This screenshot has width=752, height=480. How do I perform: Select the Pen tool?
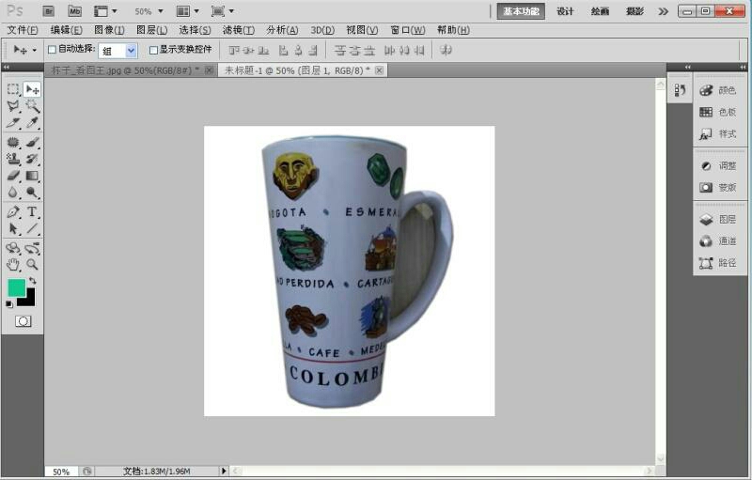coord(13,211)
